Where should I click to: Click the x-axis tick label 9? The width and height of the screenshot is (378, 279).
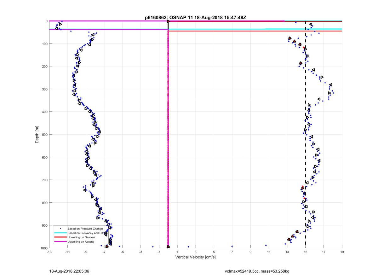[250, 252]
